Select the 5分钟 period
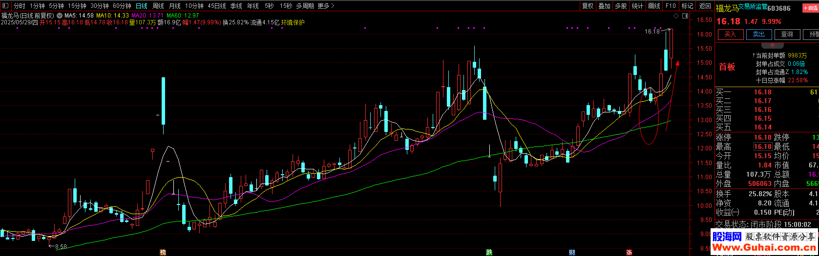This screenshot has height=256, width=819. click(56, 6)
